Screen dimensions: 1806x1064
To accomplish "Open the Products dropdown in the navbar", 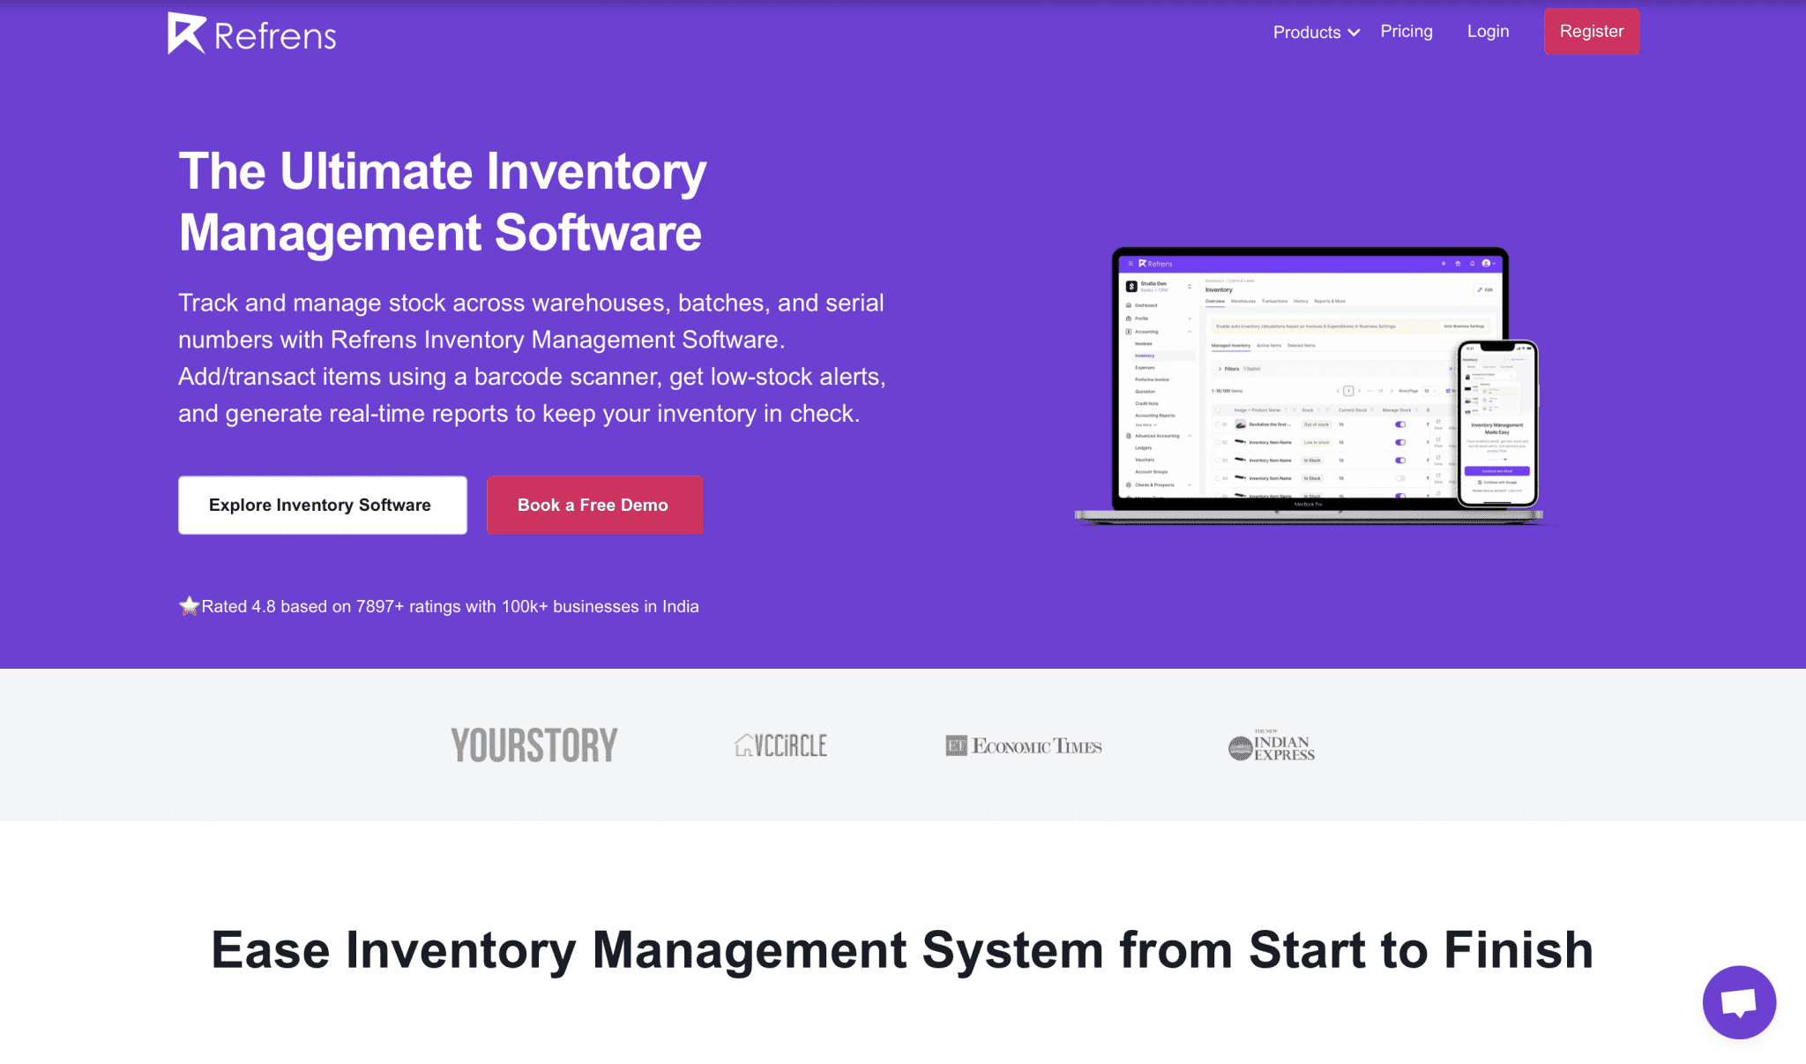I will (1314, 32).
